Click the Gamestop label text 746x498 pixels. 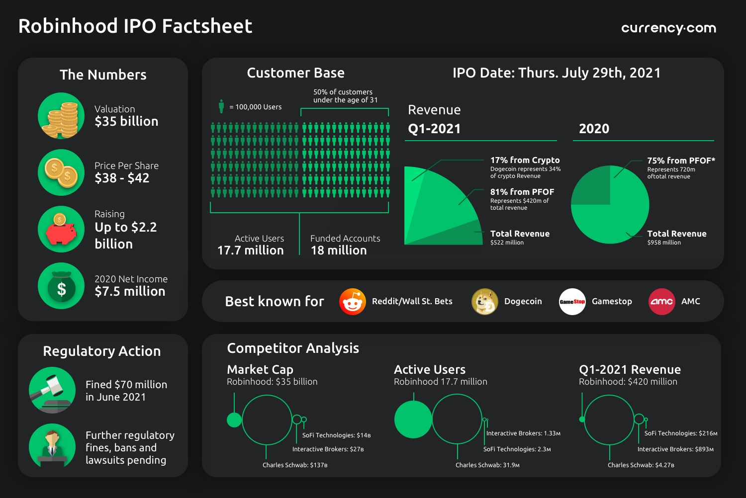(x=612, y=301)
